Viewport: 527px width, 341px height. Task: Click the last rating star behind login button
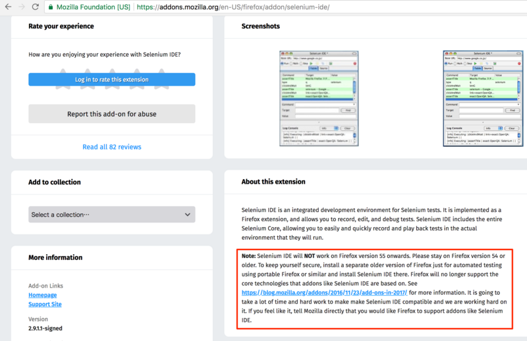click(x=161, y=79)
